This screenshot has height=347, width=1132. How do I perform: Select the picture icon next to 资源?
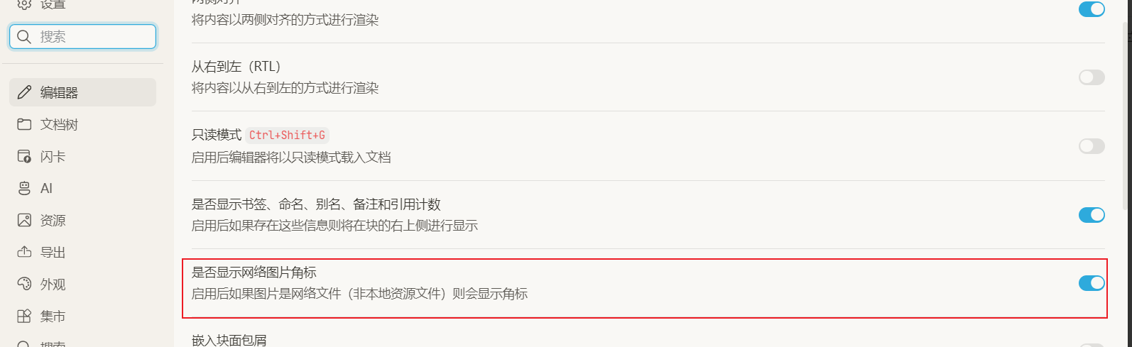click(x=25, y=220)
